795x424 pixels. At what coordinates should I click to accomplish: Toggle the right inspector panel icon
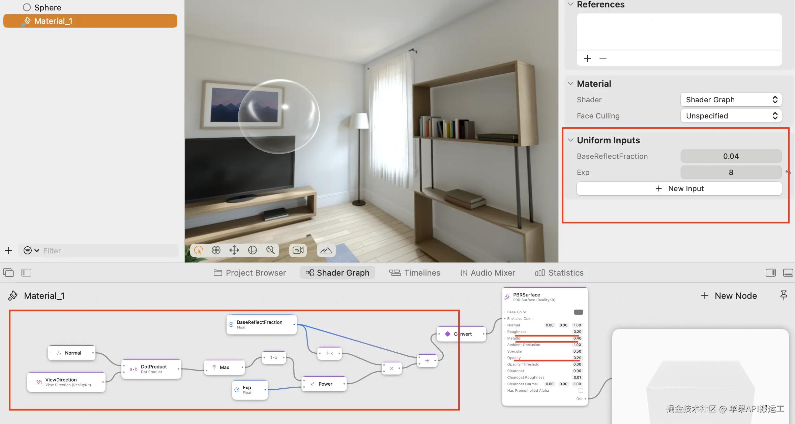click(x=770, y=273)
